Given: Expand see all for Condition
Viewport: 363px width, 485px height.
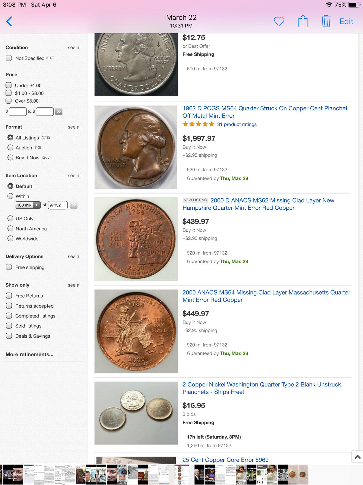Looking at the screenshot, I should (75, 47).
